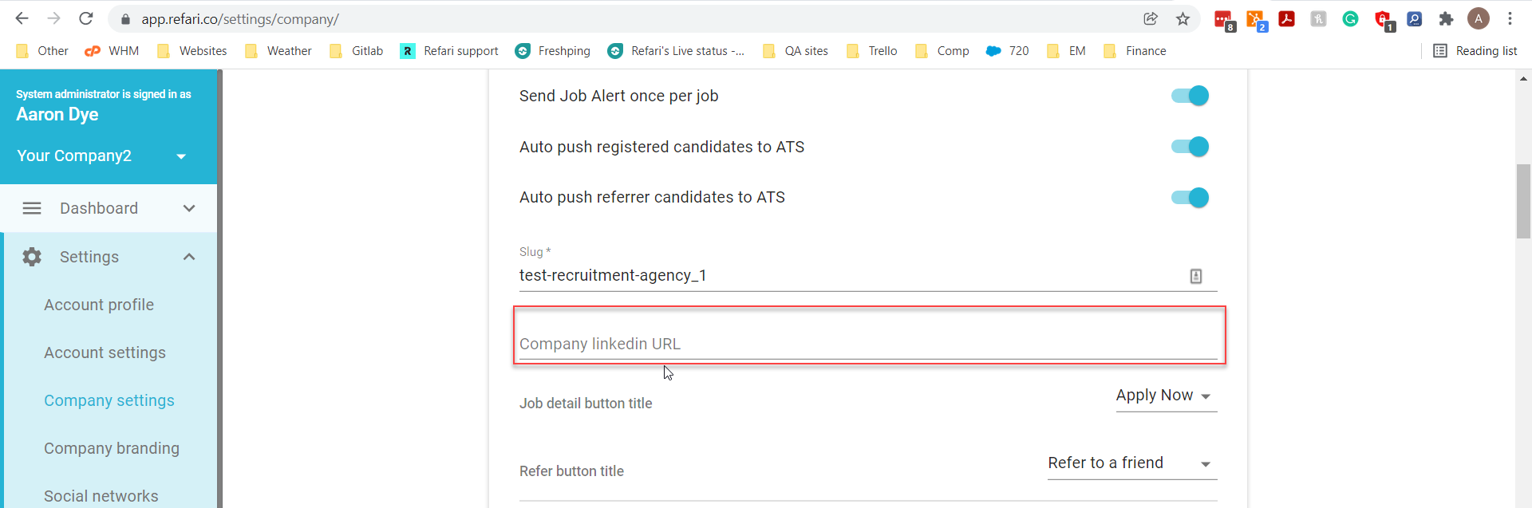This screenshot has width=1532, height=508.
Task: Toggle Auto push referrer candidates to ATS
Action: 1190,198
